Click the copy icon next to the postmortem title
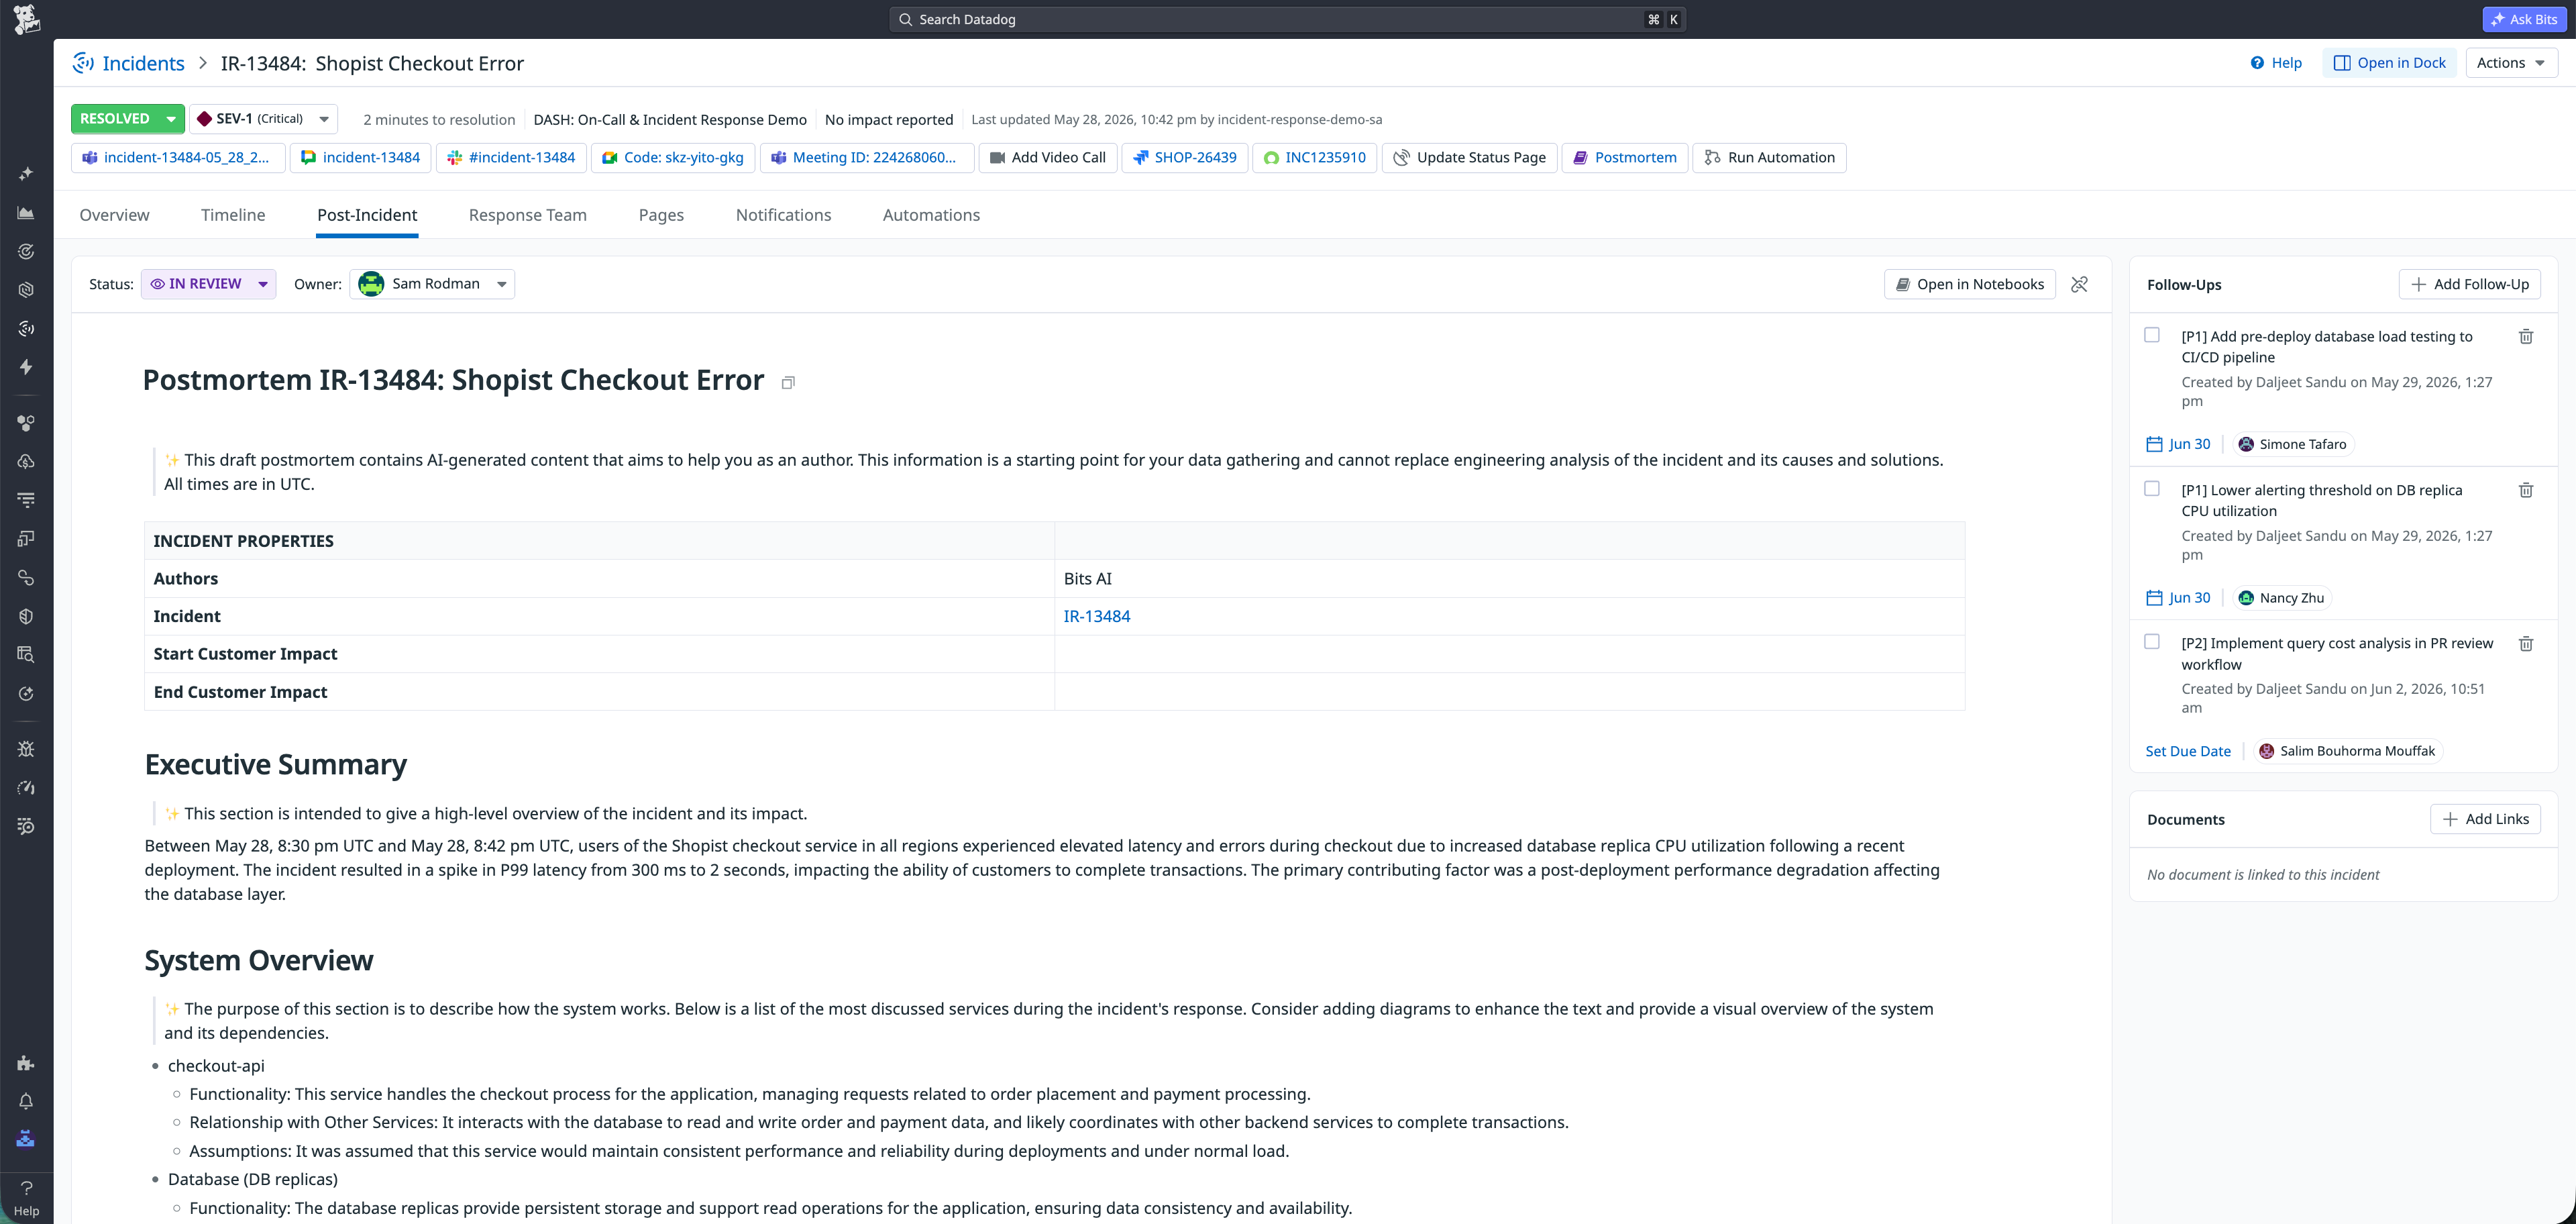 [x=788, y=383]
